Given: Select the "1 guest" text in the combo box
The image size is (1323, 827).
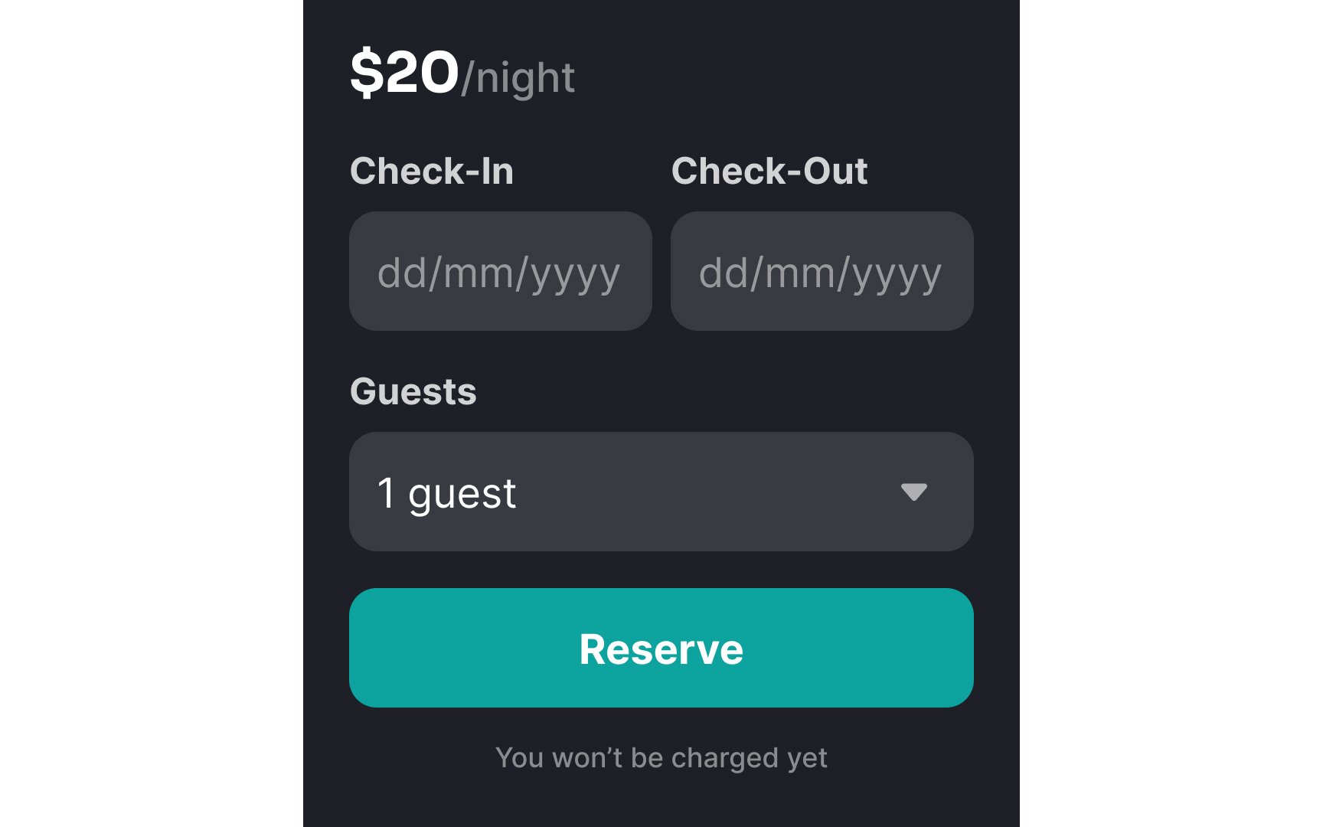Looking at the screenshot, I should pyautogui.click(x=447, y=494).
